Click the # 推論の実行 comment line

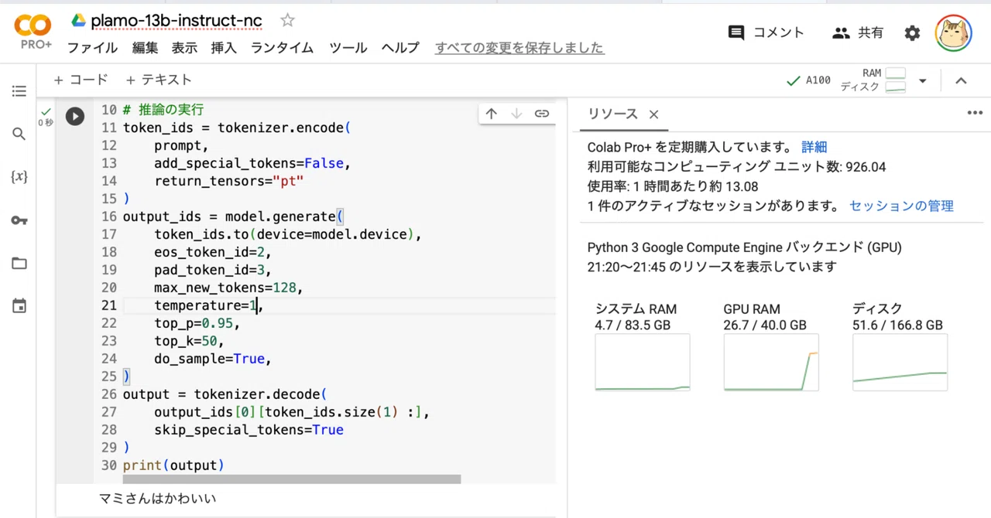[163, 110]
